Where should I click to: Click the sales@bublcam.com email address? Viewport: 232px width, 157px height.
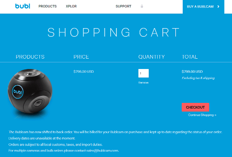tap(102, 151)
